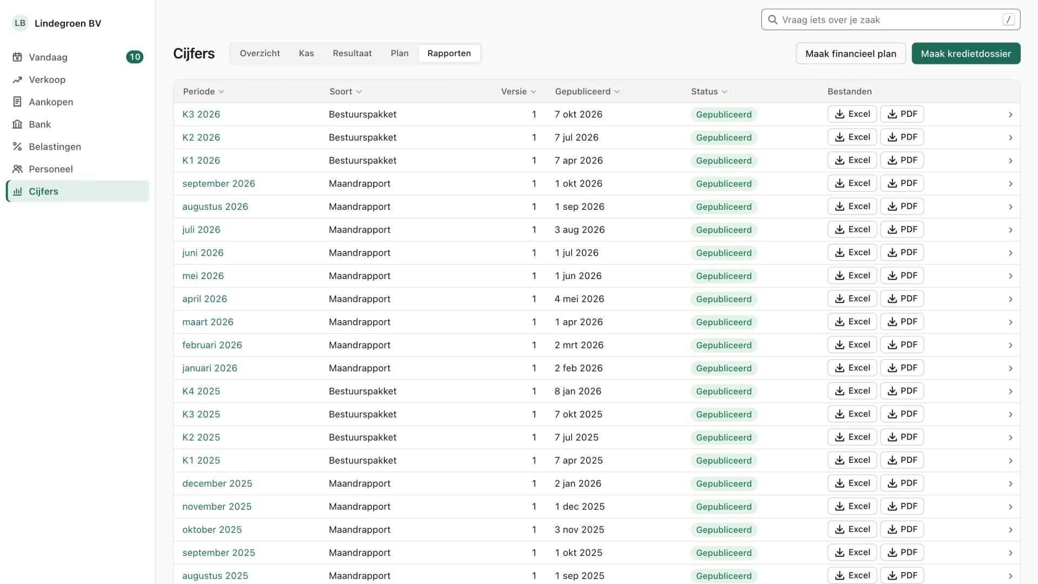Screen dimensions: 1038x584
Task: Open the K1 2026 report link
Action: 201,161
